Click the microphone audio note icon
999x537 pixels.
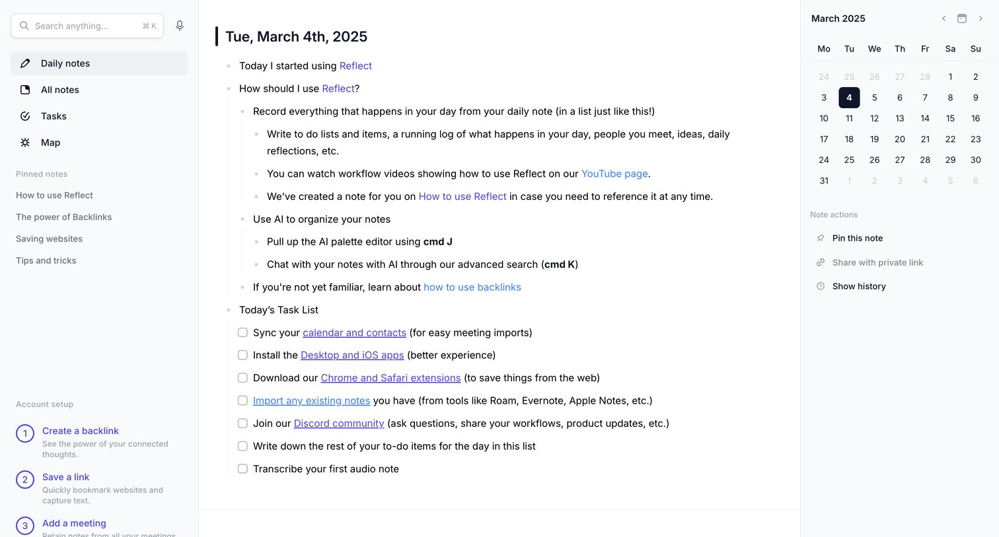click(180, 26)
